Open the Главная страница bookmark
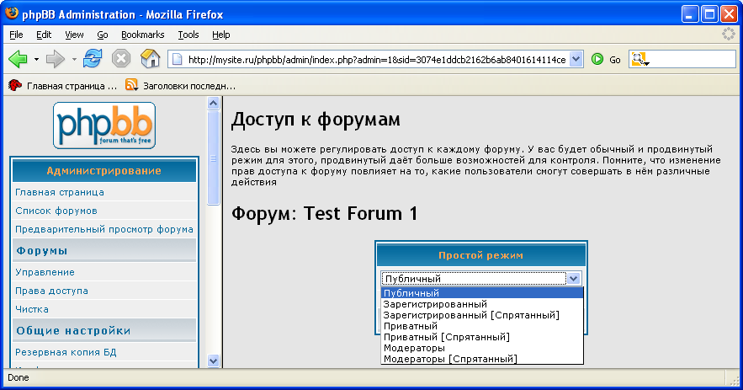The height and width of the screenshot is (390, 743). tap(62, 86)
